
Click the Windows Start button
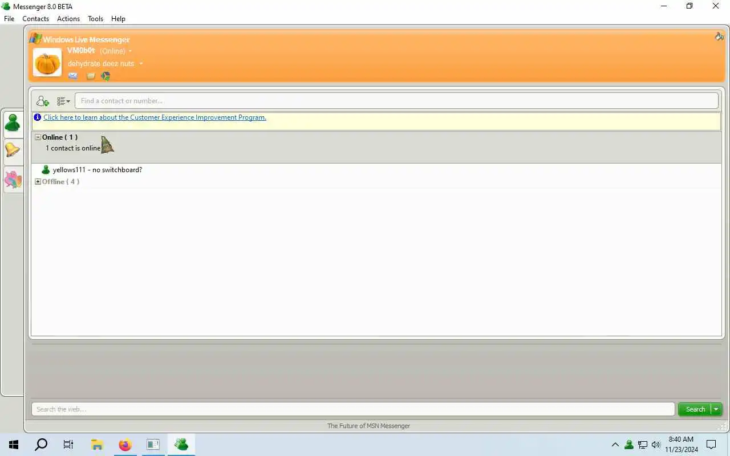click(x=14, y=445)
